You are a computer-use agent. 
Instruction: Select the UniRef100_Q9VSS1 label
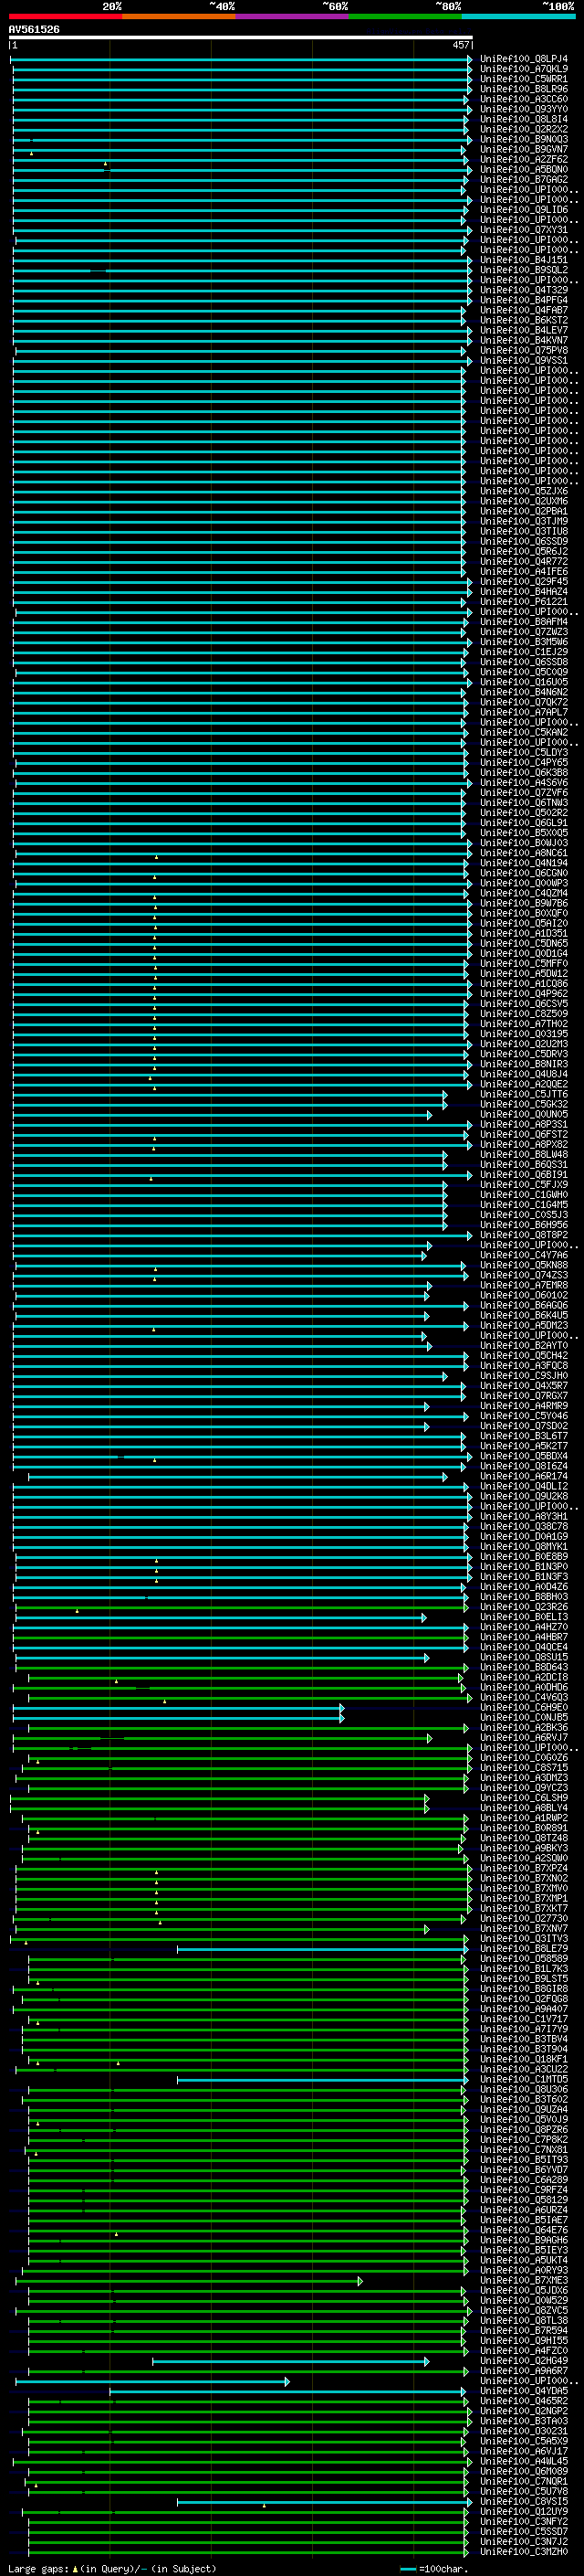(524, 360)
